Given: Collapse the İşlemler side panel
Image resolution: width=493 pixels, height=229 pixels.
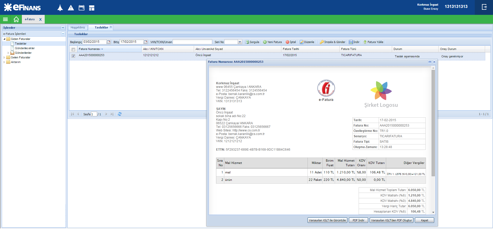Looking at the screenshot, I should (x=63, y=27).
